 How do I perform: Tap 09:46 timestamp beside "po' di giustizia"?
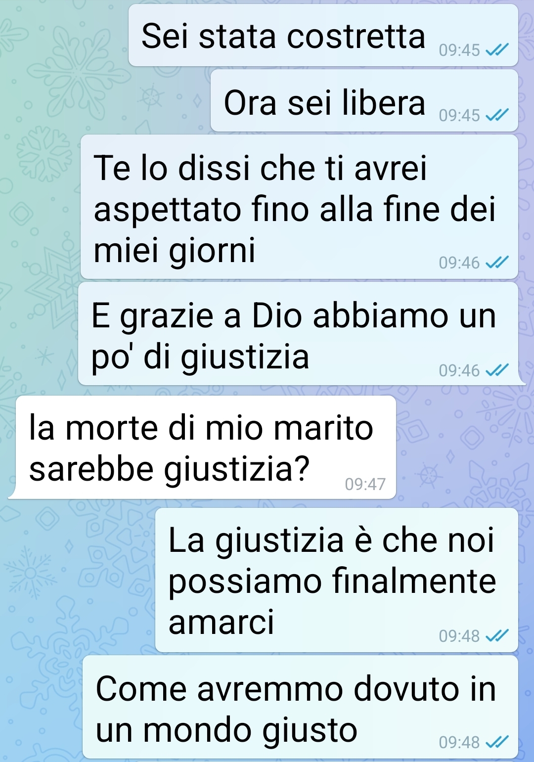click(x=459, y=370)
